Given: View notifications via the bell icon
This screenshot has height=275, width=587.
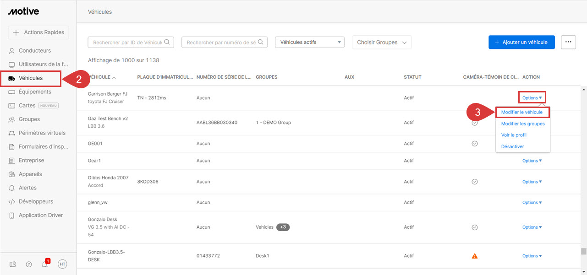Looking at the screenshot, I should pos(44,264).
